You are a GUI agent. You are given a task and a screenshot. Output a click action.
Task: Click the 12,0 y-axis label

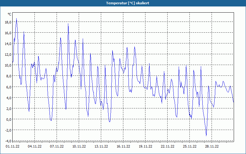coord(8,55)
